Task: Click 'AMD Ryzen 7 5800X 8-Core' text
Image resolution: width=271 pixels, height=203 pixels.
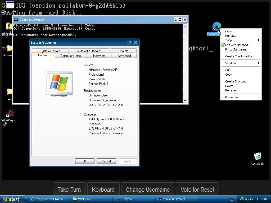Action: click(x=106, y=119)
